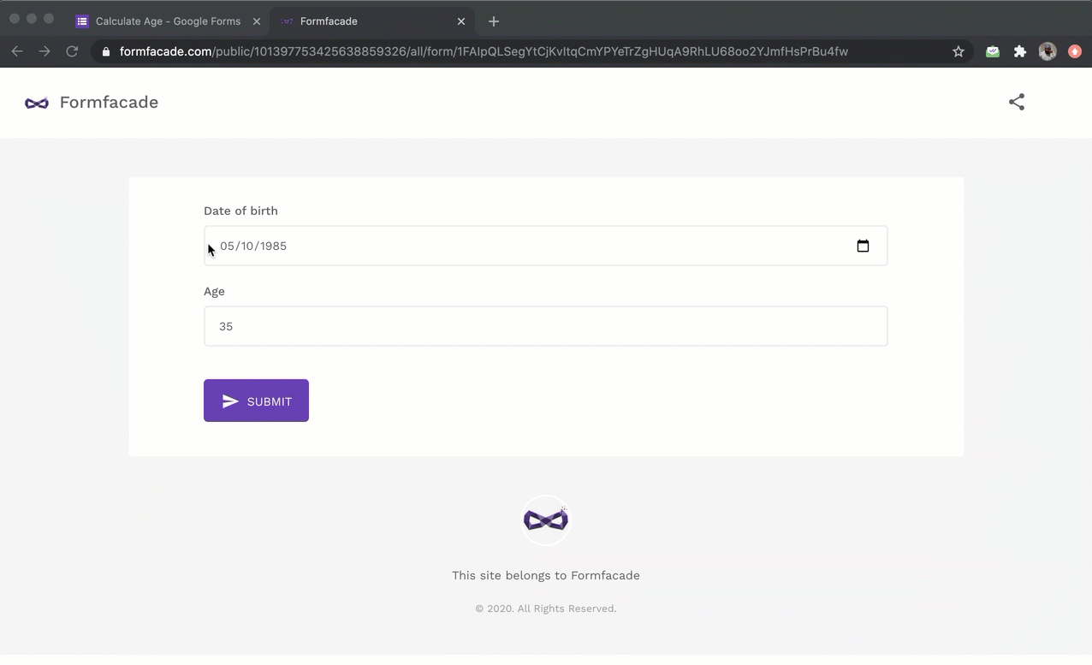The height and width of the screenshot is (665, 1092).
Task: Go back to the previous page
Action: point(17,51)
